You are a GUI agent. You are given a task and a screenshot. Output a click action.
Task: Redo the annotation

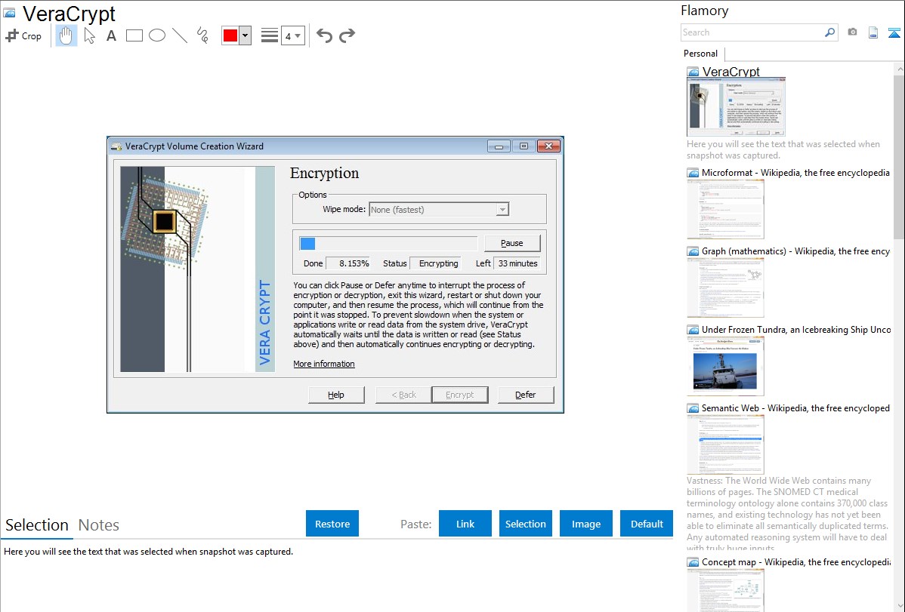pyautogui.click(x=347, y=35)
